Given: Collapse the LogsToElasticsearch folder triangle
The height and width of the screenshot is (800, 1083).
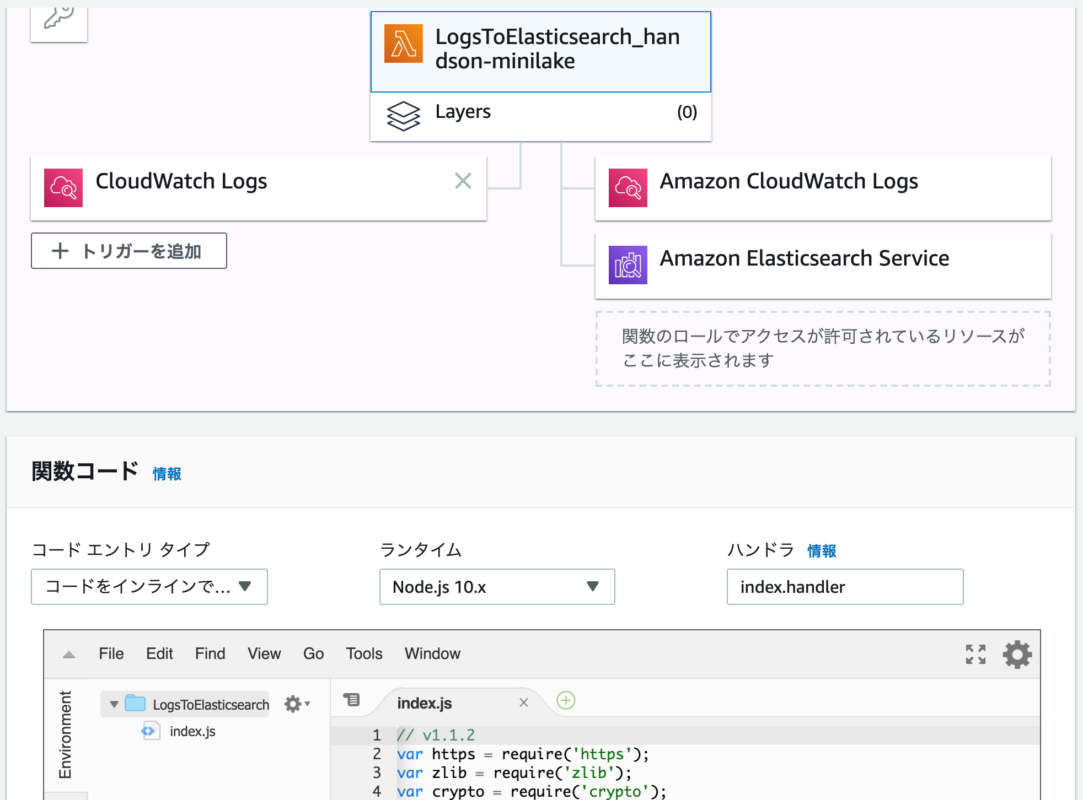Looking at the screenshot, I should pyautogui.click(x=114, y=704).
